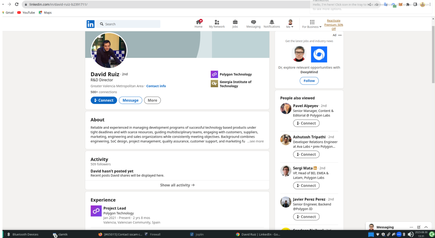
Task: Open Polygon logo in Experience section
Action: click(x=96, y=211)
